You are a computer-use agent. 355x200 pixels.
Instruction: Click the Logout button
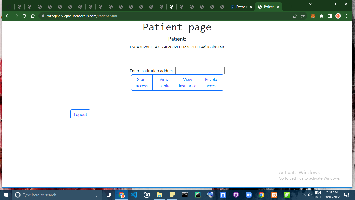pyautogui.click(x=80, y=114)
